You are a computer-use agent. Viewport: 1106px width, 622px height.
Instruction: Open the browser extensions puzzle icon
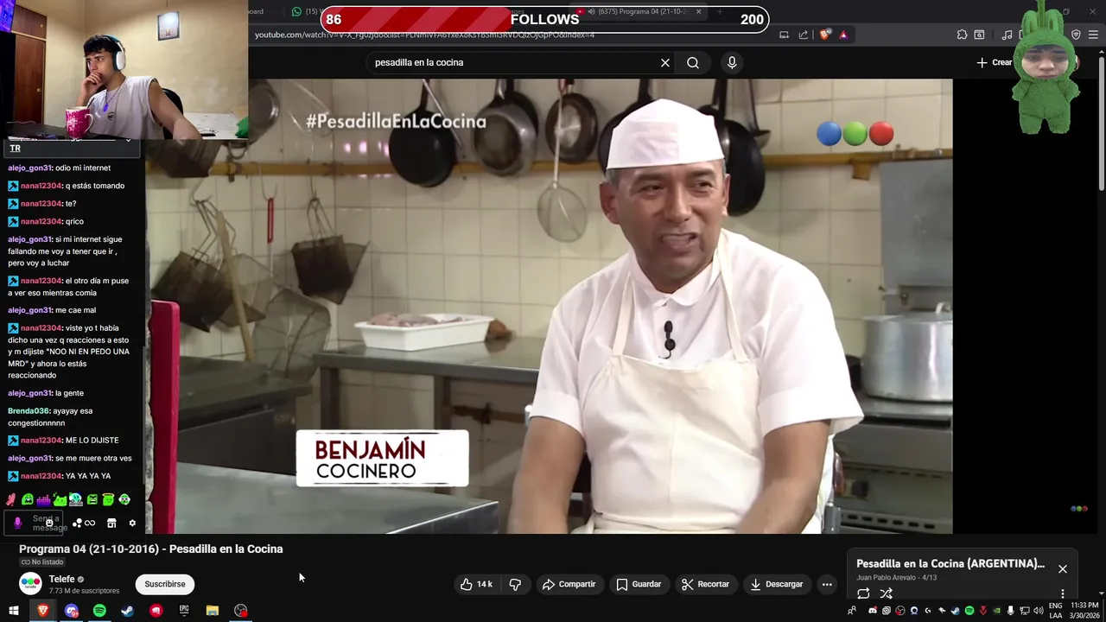962,35
